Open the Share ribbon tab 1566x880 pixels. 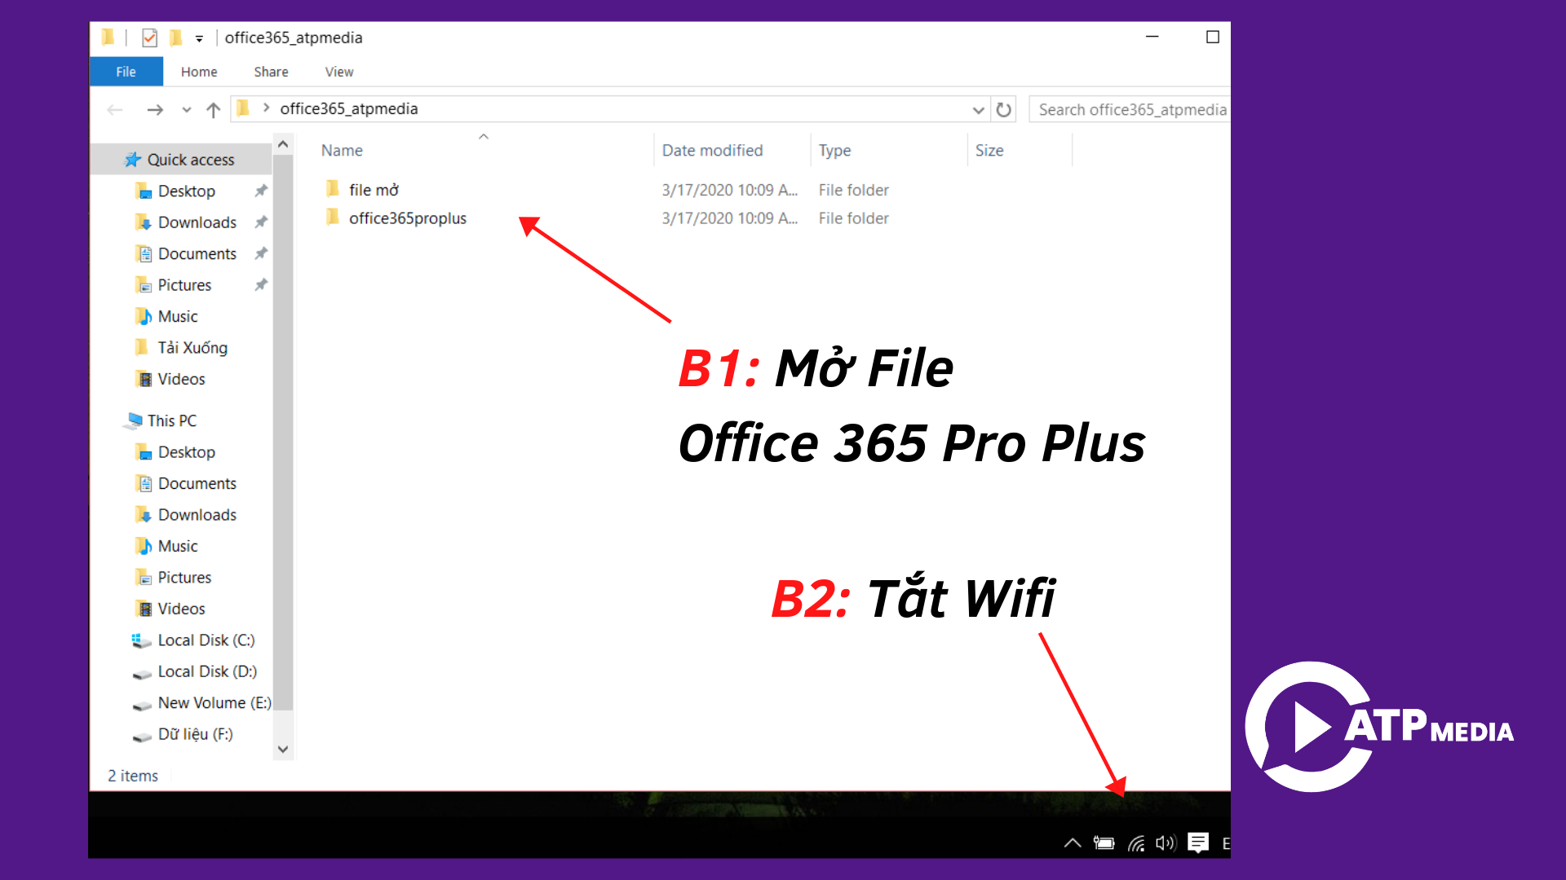pos(271,72)
